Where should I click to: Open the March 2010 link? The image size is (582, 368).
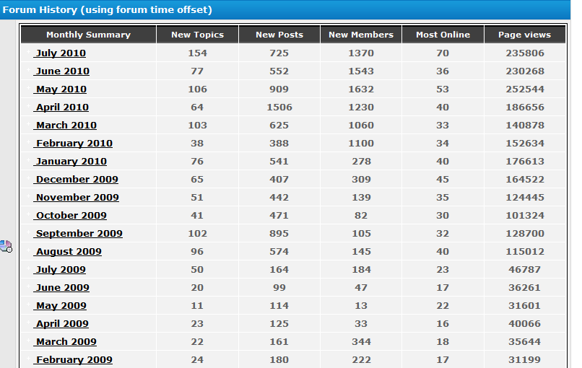pos(65,126)
